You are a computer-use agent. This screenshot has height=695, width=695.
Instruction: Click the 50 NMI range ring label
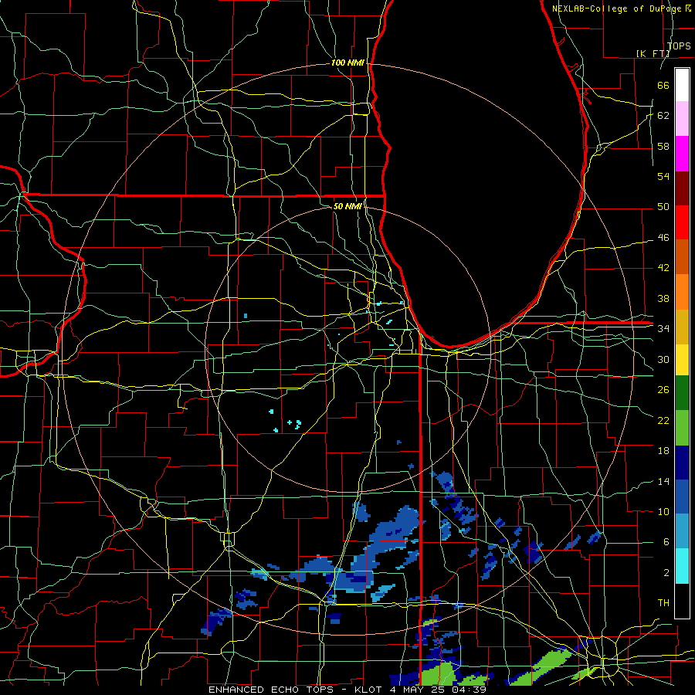347,206
